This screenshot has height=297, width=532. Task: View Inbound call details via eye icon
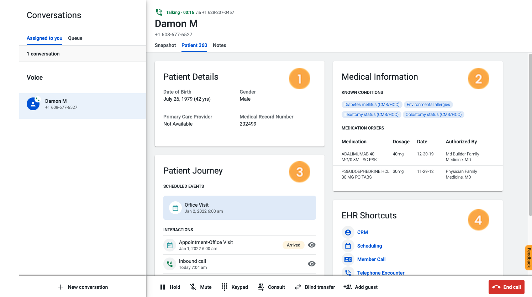click(x=312, y=264)
